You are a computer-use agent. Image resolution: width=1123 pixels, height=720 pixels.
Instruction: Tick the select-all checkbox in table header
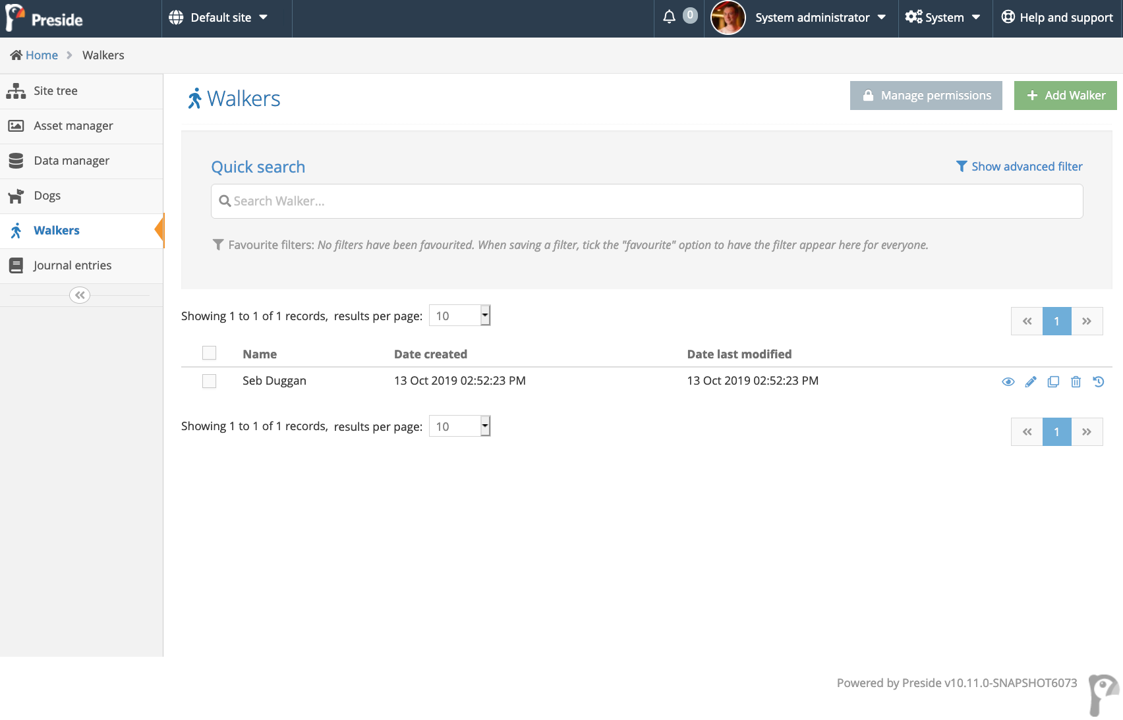(209, 353)
